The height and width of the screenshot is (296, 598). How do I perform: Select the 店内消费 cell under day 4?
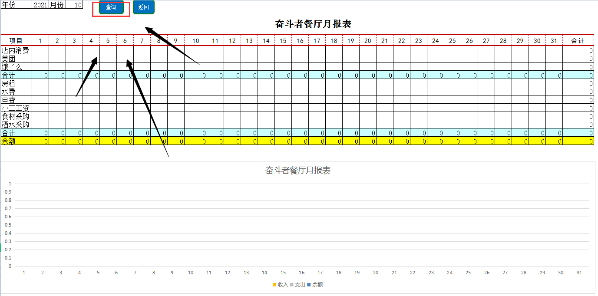tap(91, 50)
